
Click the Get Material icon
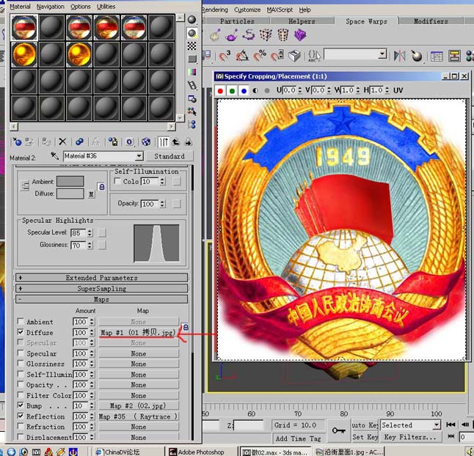click(x=17, y=141)
